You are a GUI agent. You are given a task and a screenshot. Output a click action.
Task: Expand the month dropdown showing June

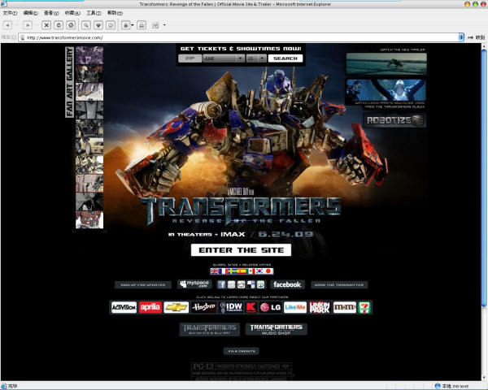[x=221, y=58]
